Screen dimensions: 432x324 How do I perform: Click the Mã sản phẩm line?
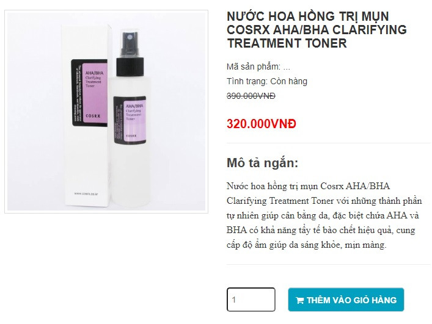[258, 67]
